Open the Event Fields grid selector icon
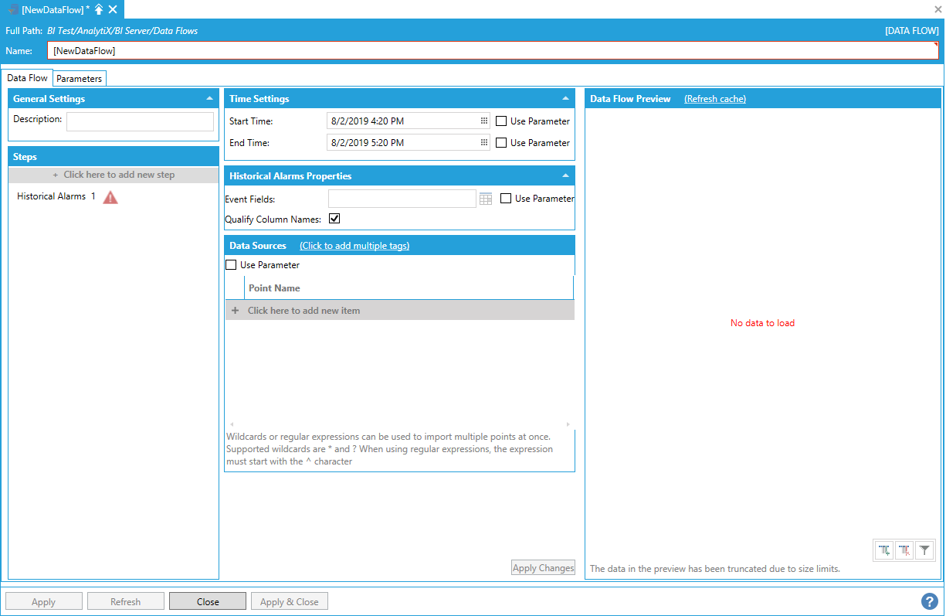 click(x=486, y=199)
